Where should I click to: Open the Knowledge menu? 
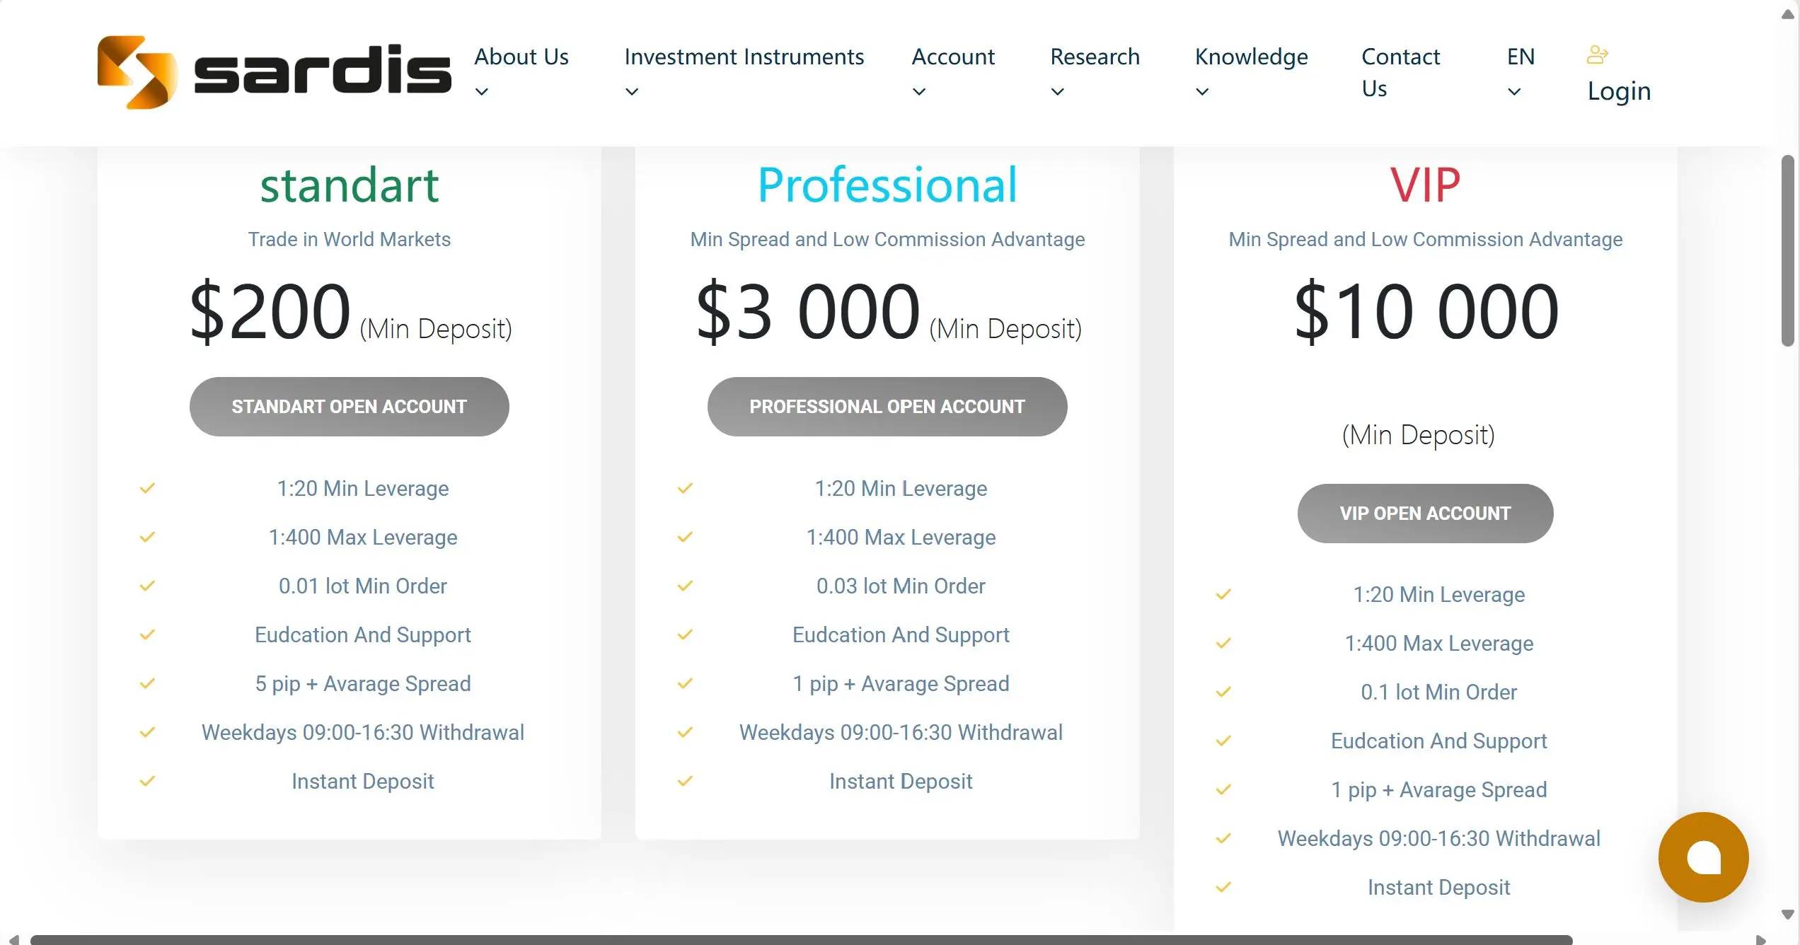pyautogui.click(x=1252, y=57)
